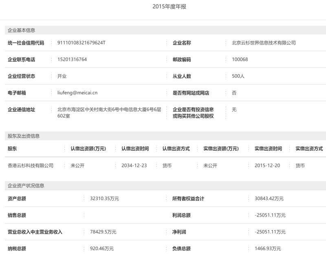The width and height of the screenshot is (326, 259).
Task: Click paid-in date 2015-12-20
Action: (267, 165)
